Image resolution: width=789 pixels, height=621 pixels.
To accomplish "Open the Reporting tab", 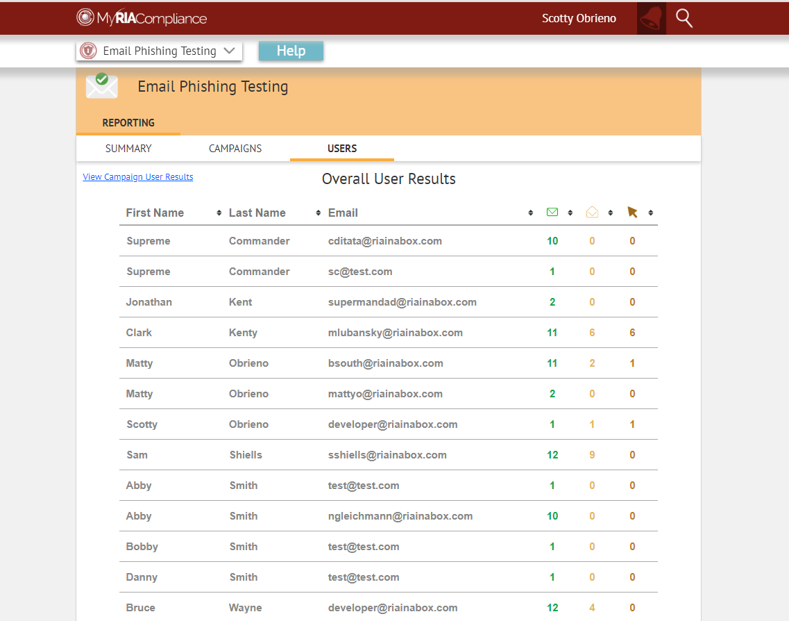I will click(x=128, y=123).
